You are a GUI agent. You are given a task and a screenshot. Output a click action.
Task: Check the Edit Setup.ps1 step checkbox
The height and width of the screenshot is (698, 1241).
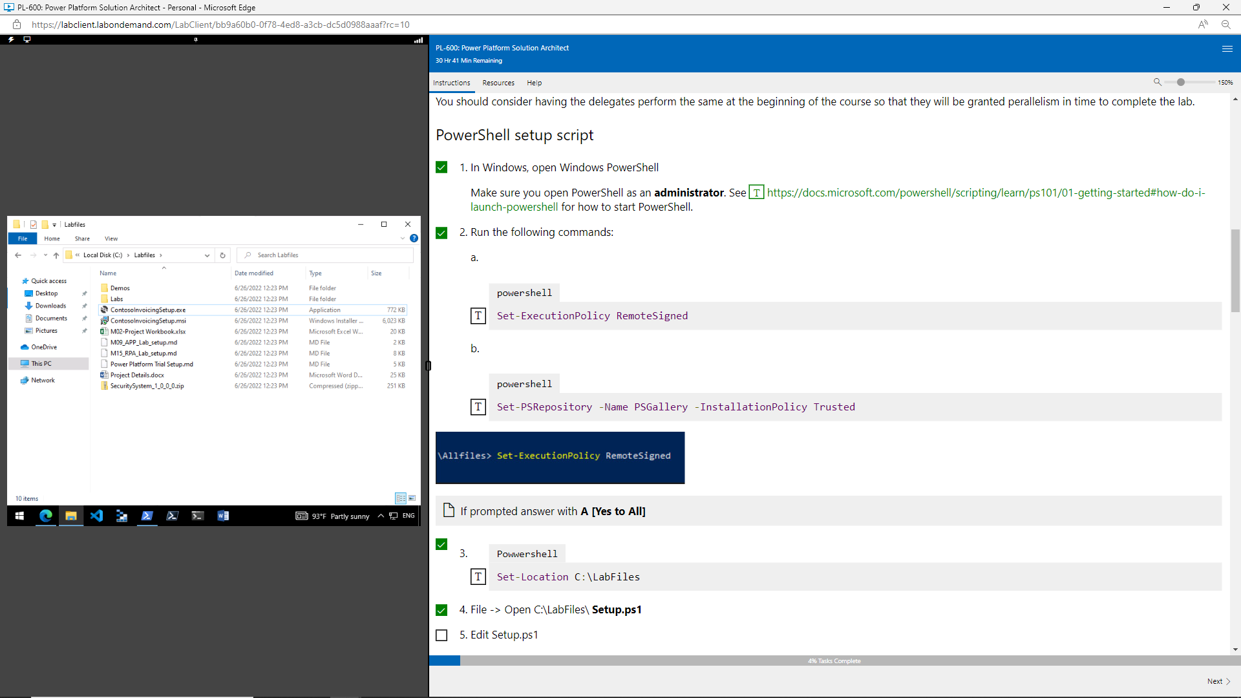point(441,635)
